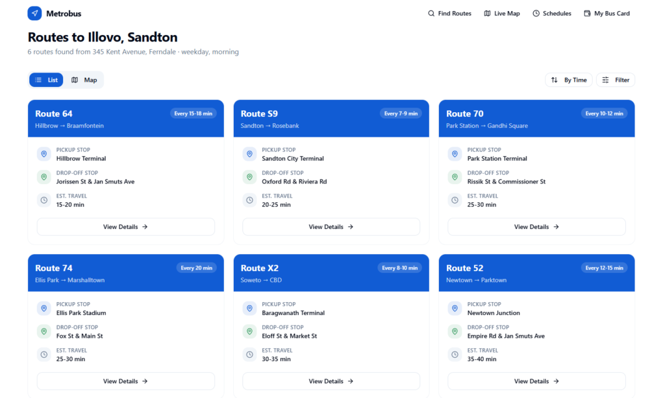
Task: Open My Bus Card
Action: [607, 13]
